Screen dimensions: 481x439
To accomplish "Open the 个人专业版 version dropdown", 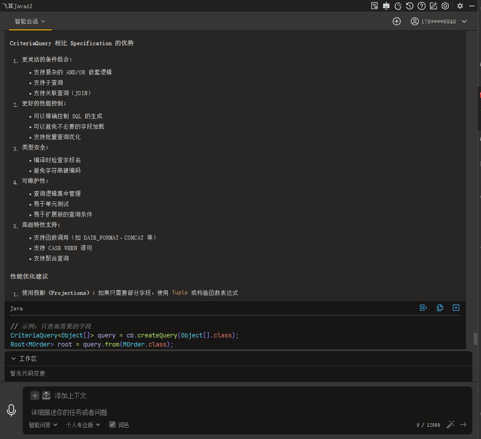I will [83, 425].
